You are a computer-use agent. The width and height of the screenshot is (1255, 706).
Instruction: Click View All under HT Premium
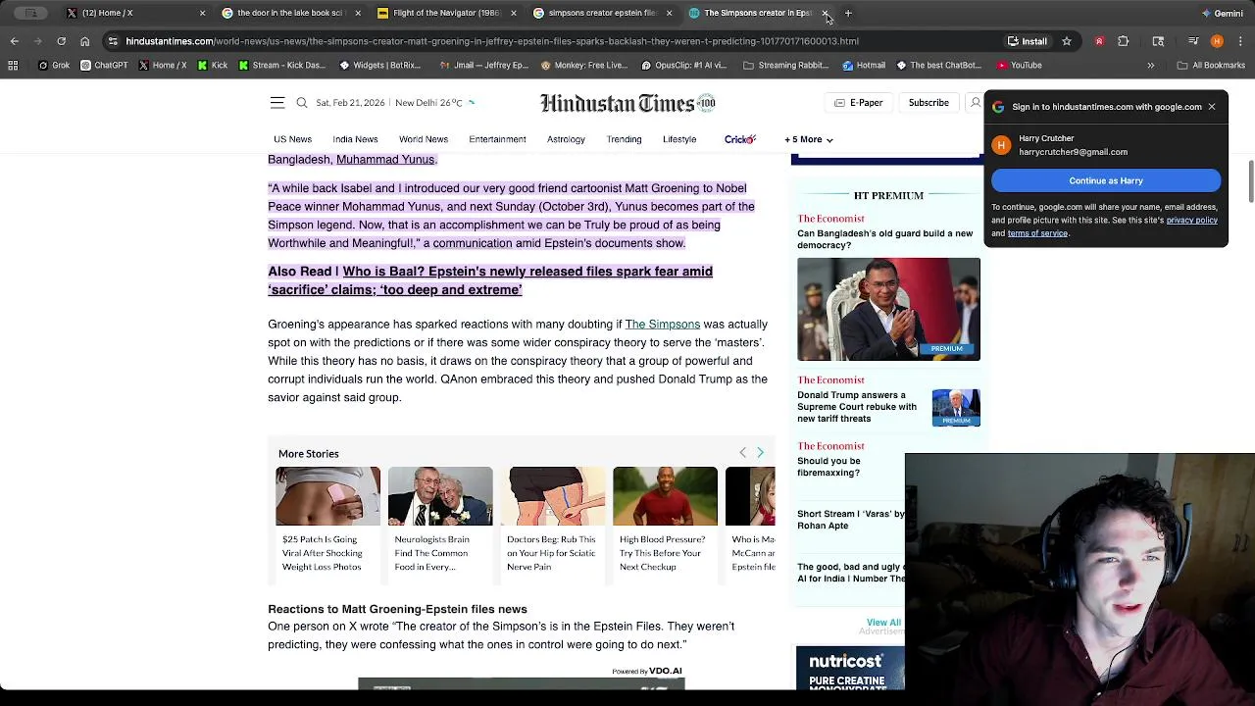883,623
